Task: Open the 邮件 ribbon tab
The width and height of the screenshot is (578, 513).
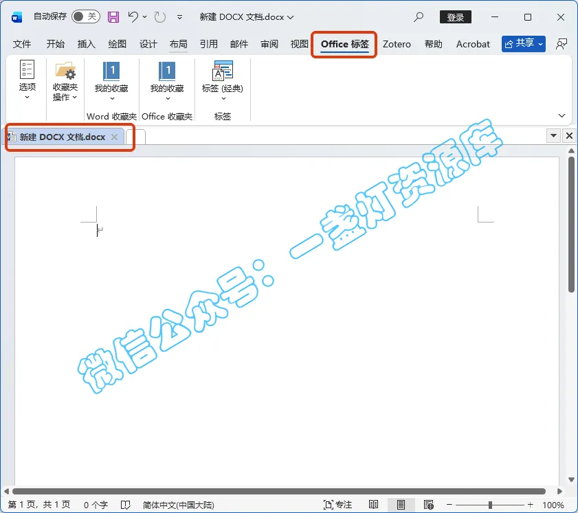Action: coord(239,44)
